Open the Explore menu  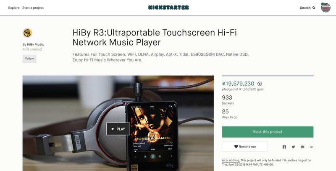[x=14, y=8]
